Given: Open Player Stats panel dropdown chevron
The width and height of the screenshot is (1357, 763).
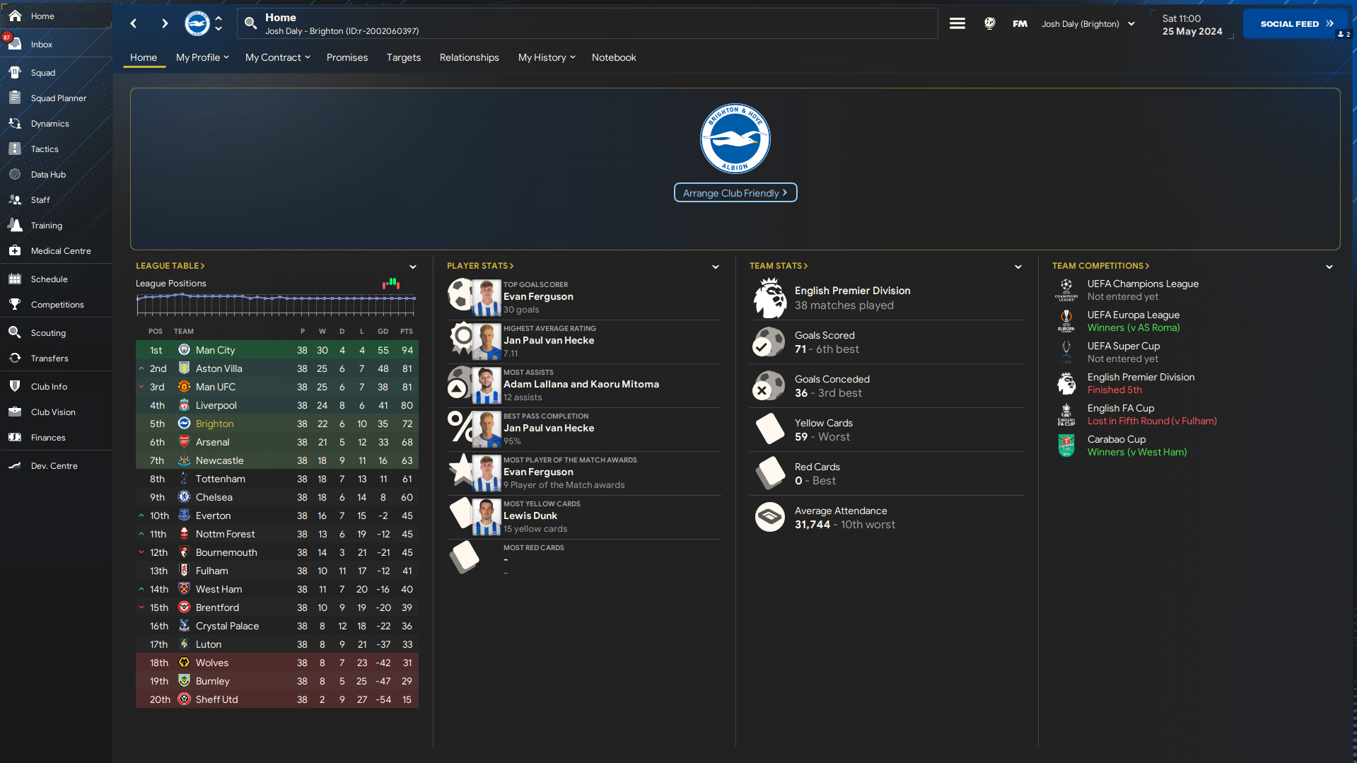Looking at the screenshot, I should pyautogui.click(x=716, y=267).
